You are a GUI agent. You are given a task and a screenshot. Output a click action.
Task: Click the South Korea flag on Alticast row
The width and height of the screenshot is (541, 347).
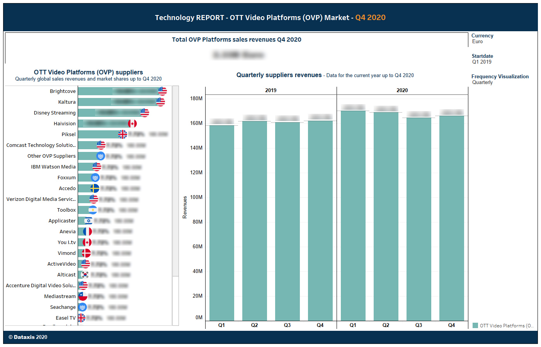click(x=85, y=275)
